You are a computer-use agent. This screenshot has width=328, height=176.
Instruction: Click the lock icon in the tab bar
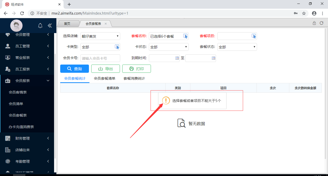pyautogui.click(x=314, y=23)
